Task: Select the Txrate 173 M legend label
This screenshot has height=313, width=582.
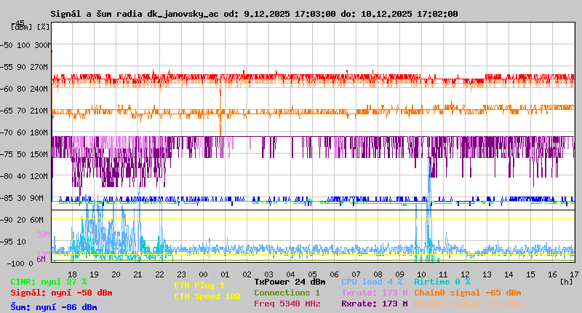Action: pos(374,293)
